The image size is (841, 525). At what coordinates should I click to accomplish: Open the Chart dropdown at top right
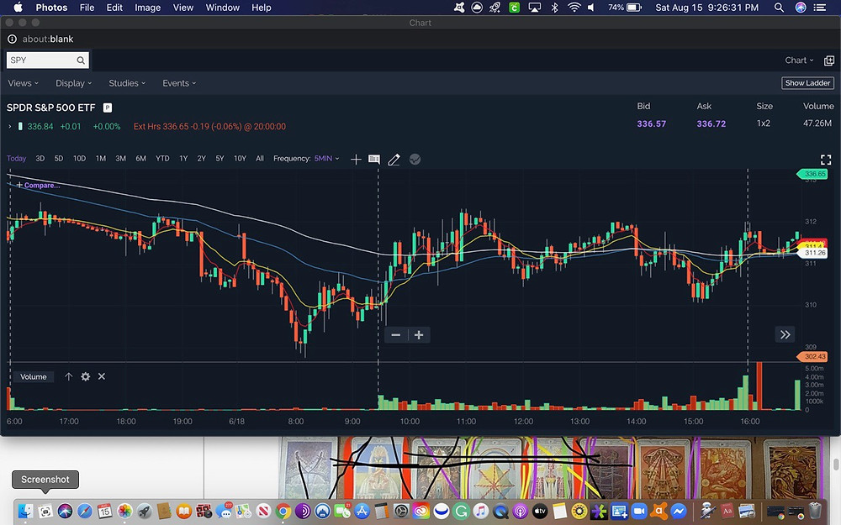click(799, 60)
